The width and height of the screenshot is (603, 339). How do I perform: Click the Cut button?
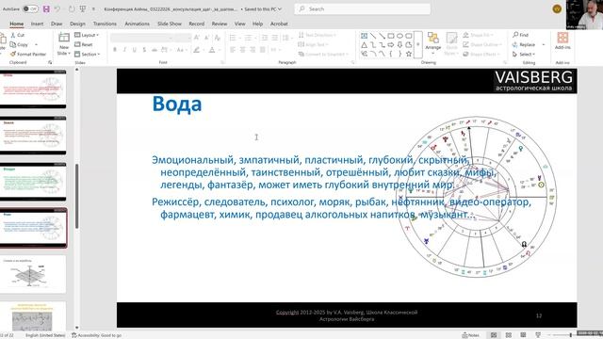click(x=17, y=35)
